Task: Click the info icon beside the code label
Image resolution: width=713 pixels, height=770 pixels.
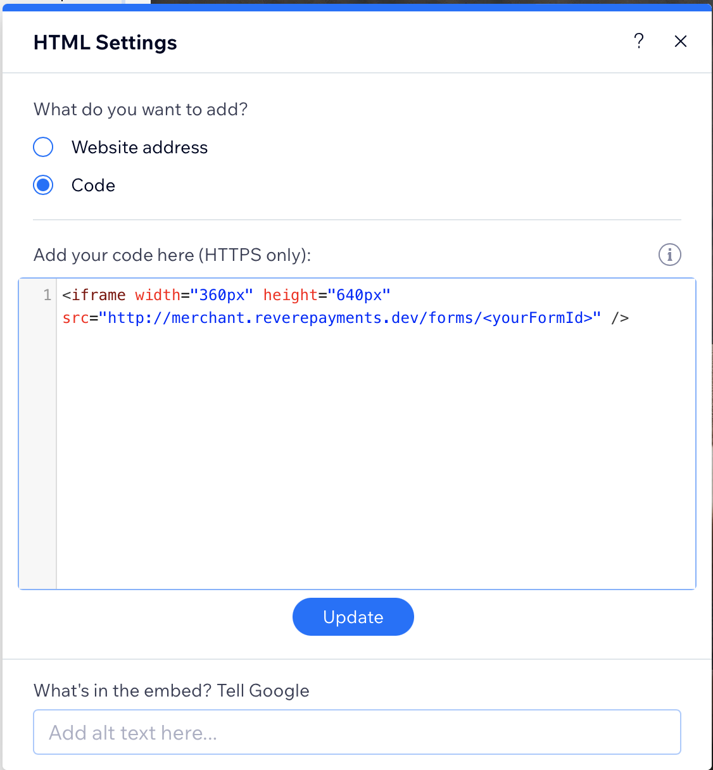Action: click(669, 255)
